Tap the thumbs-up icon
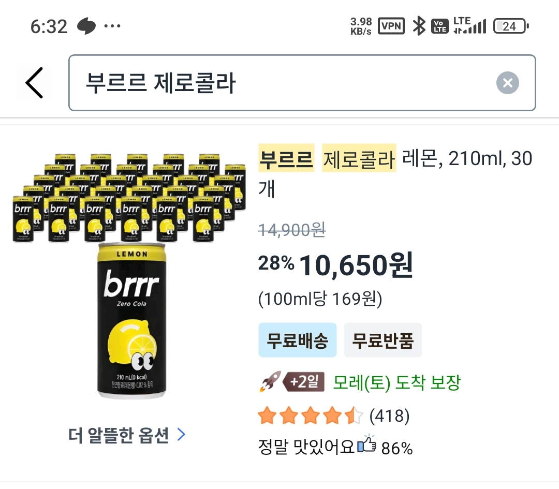 (366, 445)
